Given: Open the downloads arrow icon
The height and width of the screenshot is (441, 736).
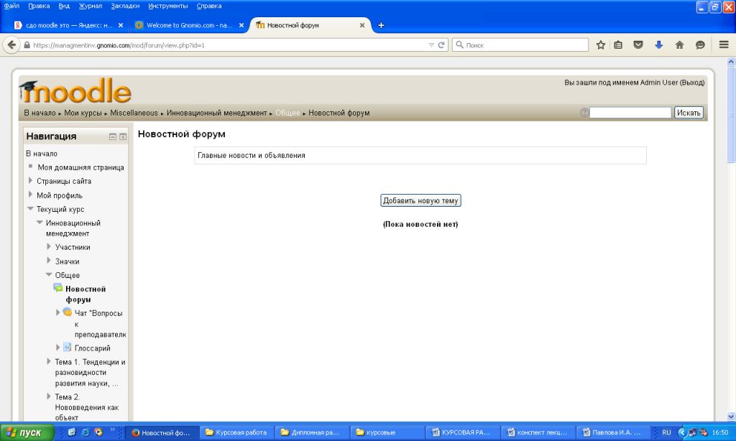Looking at the screenshot, I should coord(658,45).
